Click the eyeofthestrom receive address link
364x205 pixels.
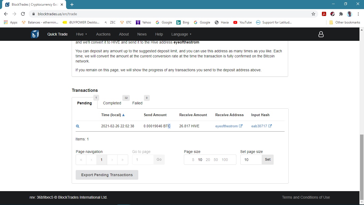226,126
